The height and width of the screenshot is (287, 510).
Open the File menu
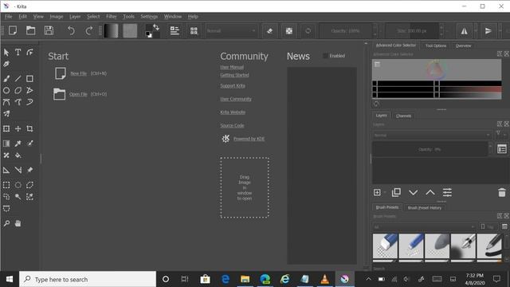(x=9, y=16)
